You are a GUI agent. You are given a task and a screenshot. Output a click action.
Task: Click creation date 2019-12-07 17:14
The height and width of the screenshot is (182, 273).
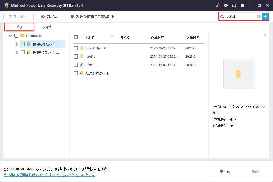(165, 65)
